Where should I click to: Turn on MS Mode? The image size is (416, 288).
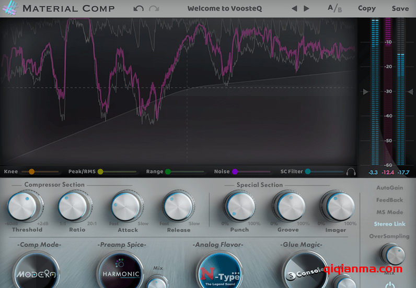tap(389, 212)
